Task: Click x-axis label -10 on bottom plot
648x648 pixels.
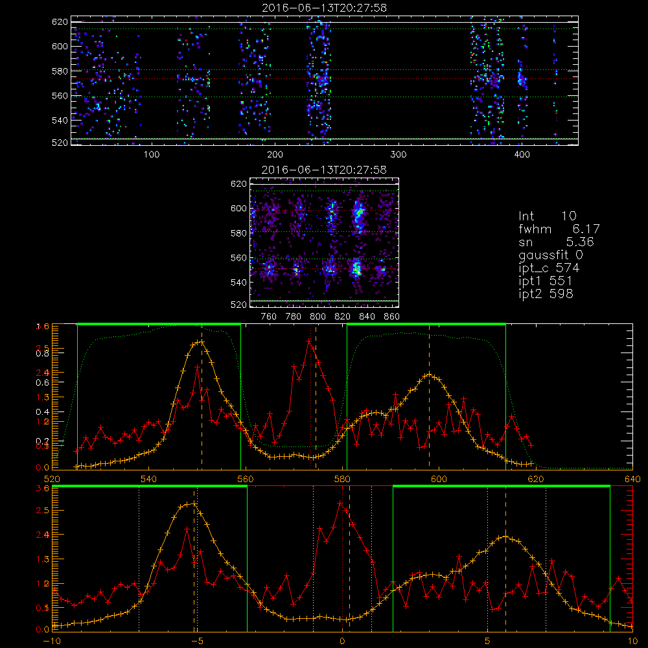Action: [x=52, y=642]
